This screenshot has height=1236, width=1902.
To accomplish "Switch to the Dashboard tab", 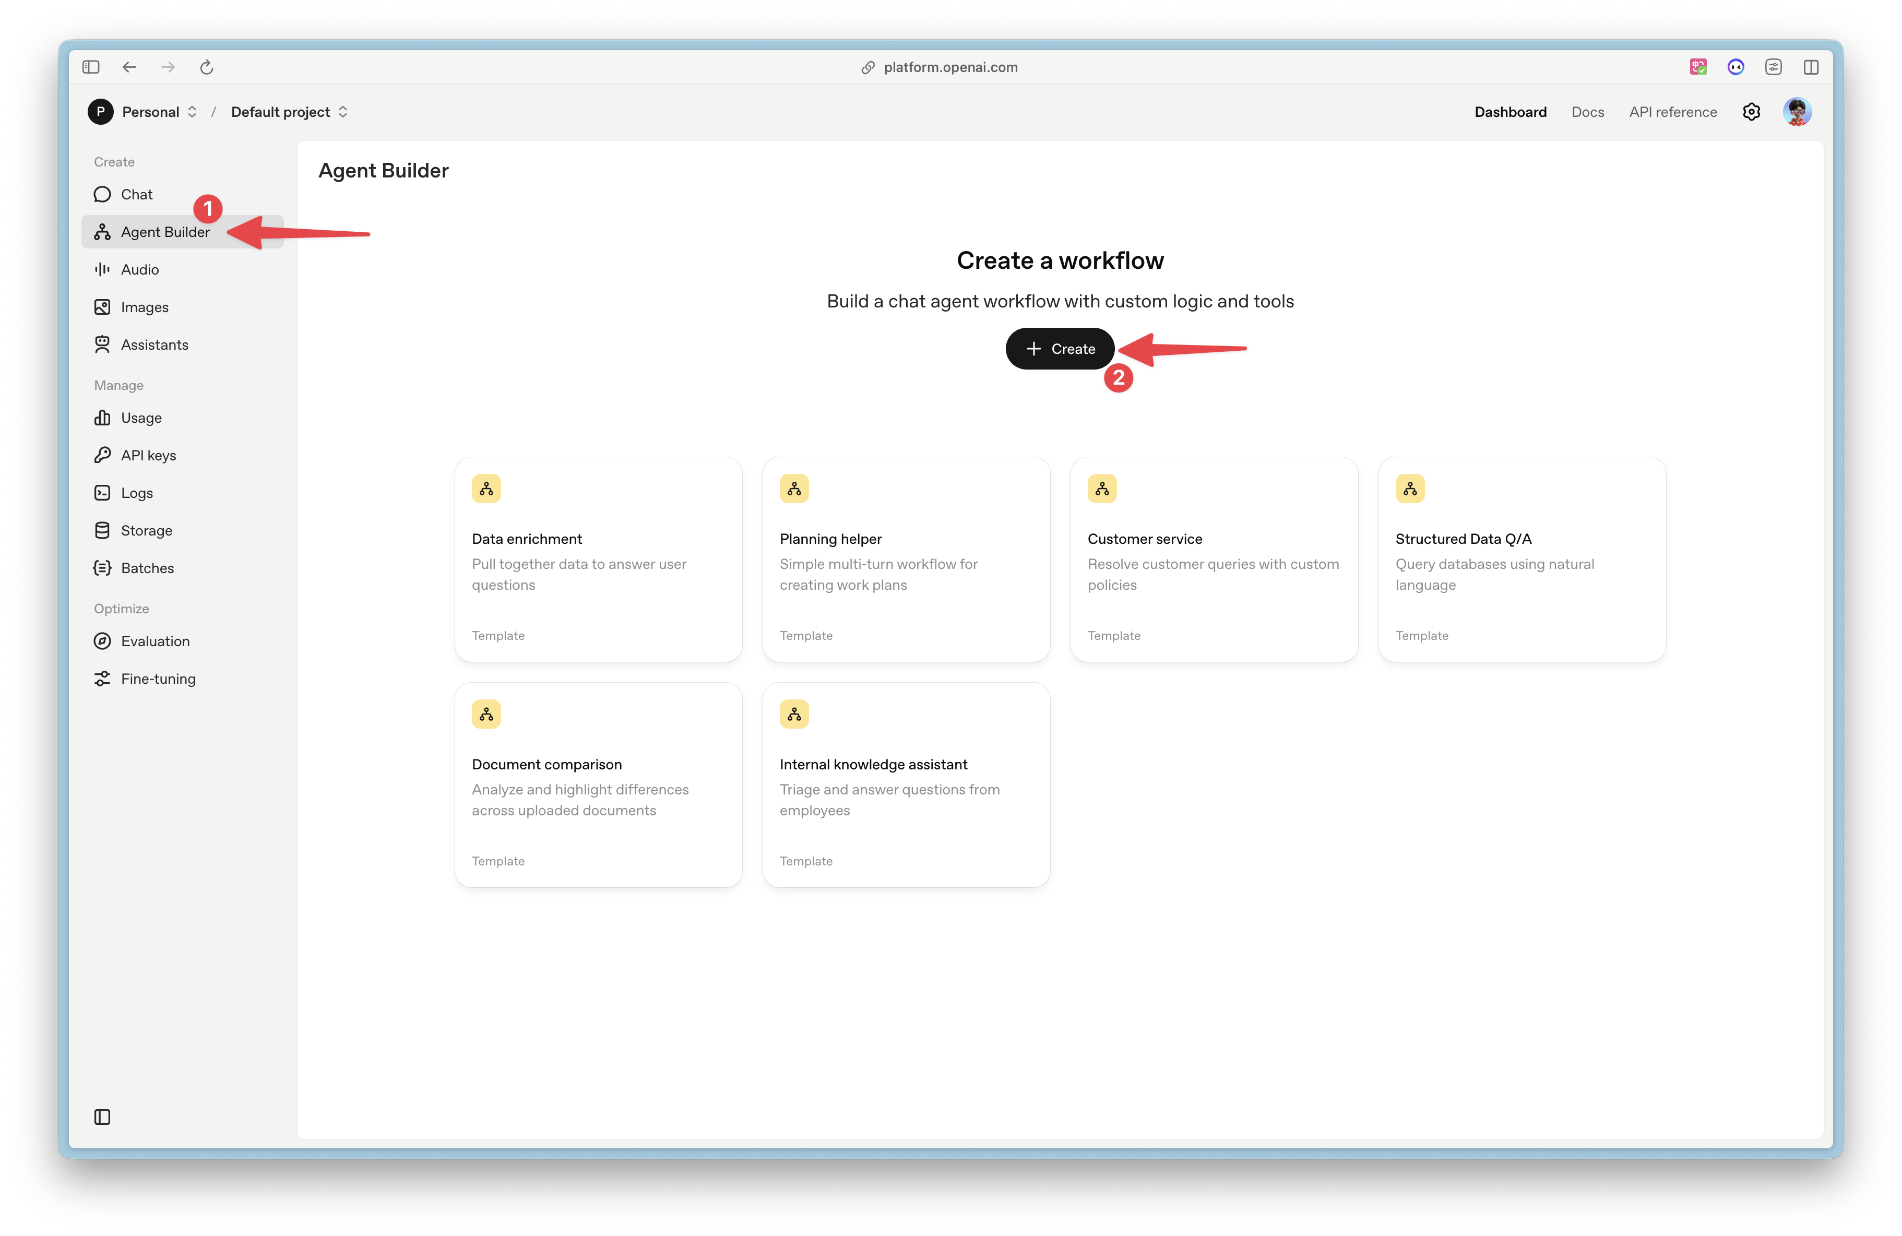I will click(1511, 112).
